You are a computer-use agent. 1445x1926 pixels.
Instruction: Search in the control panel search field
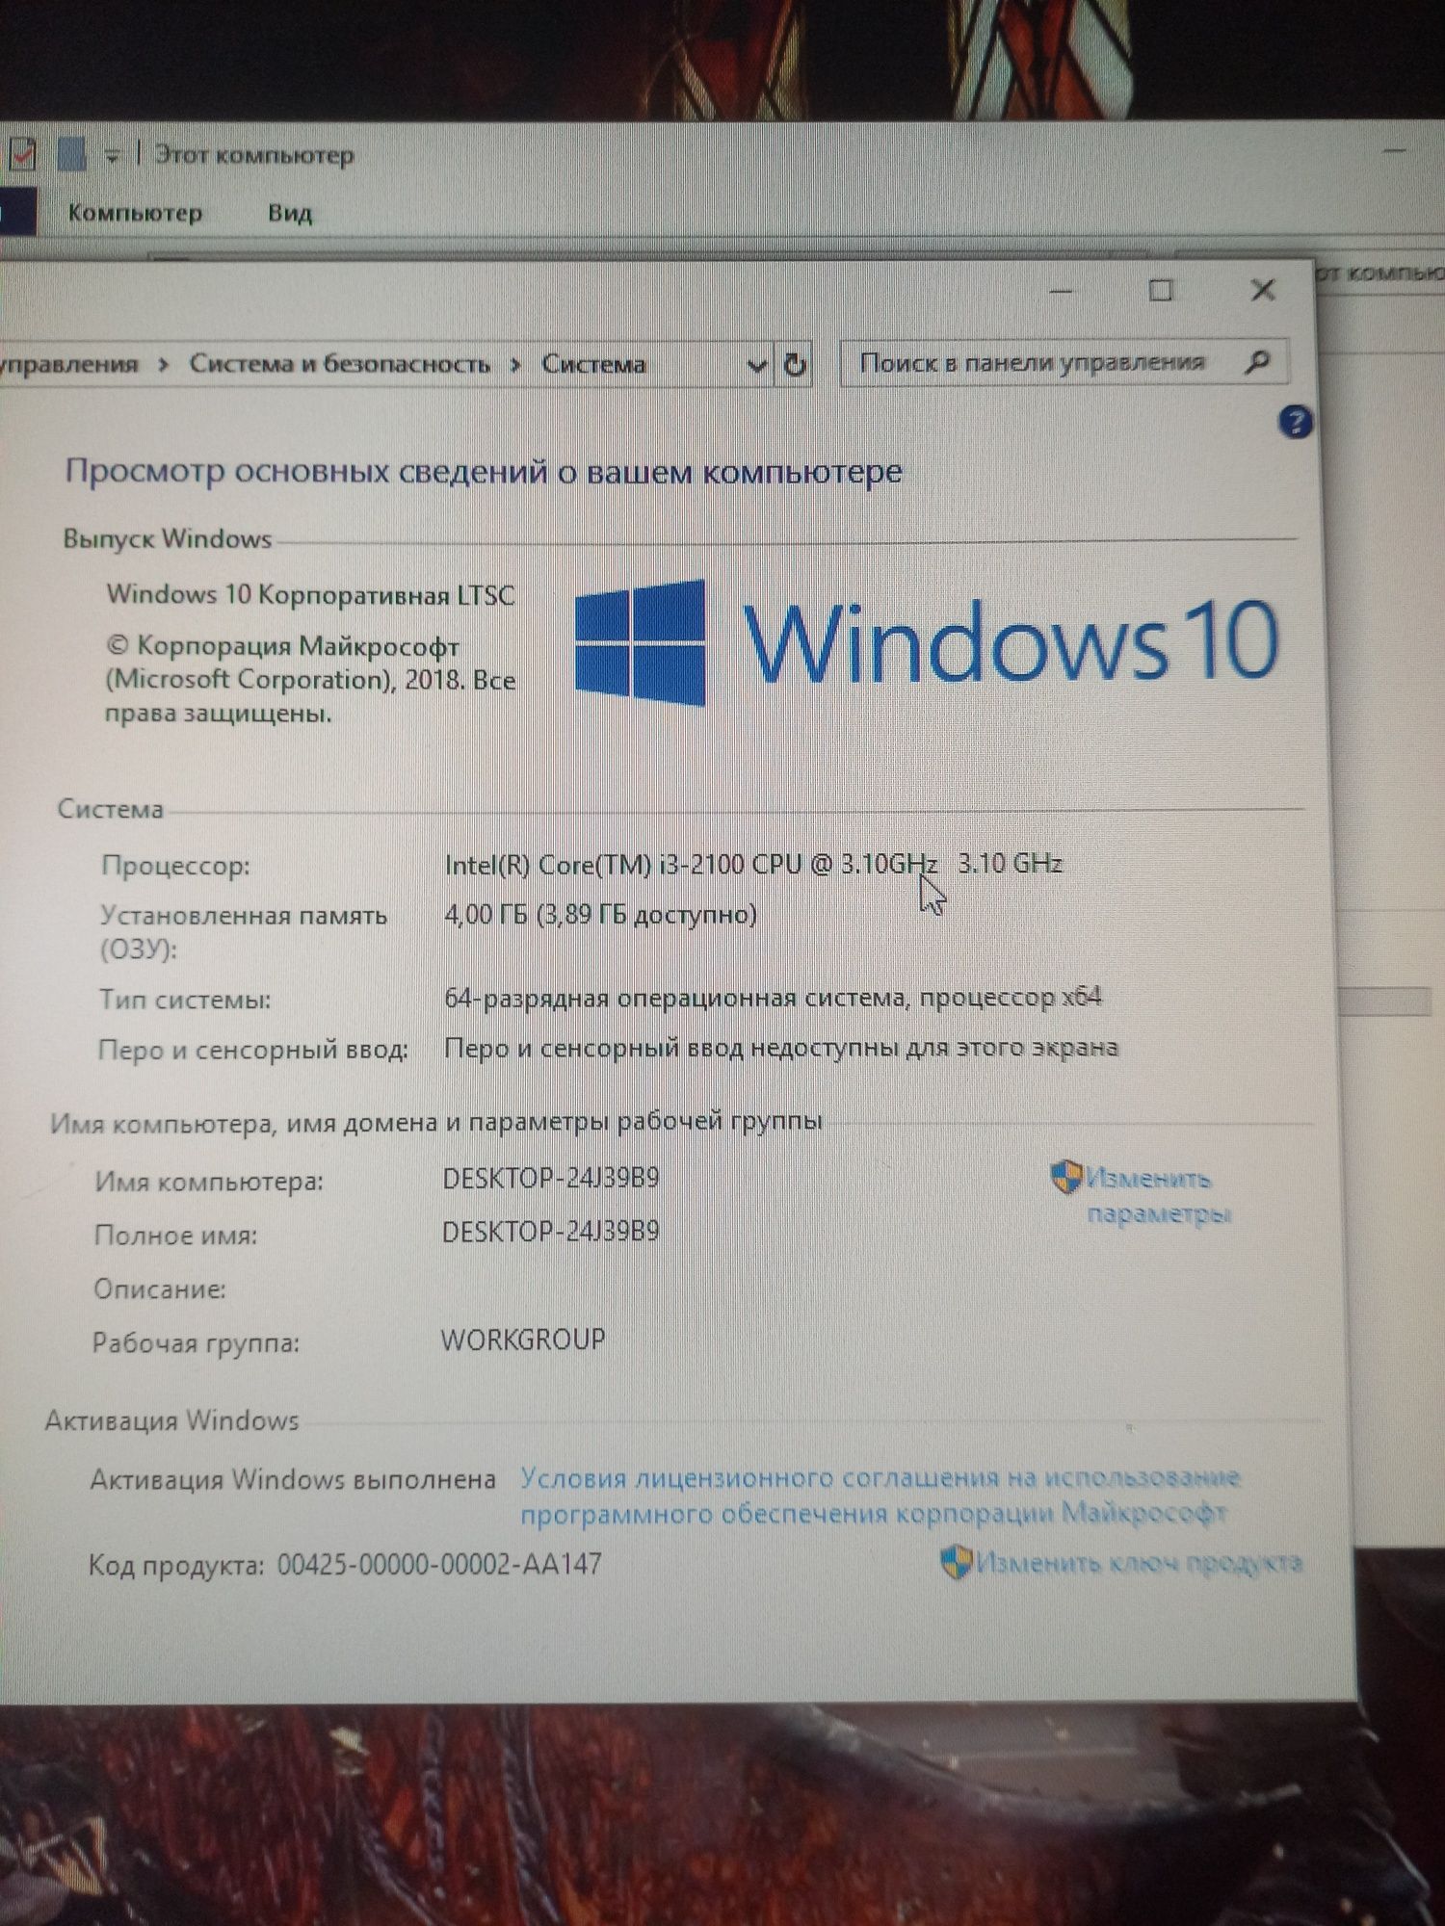pos(1063,363)
